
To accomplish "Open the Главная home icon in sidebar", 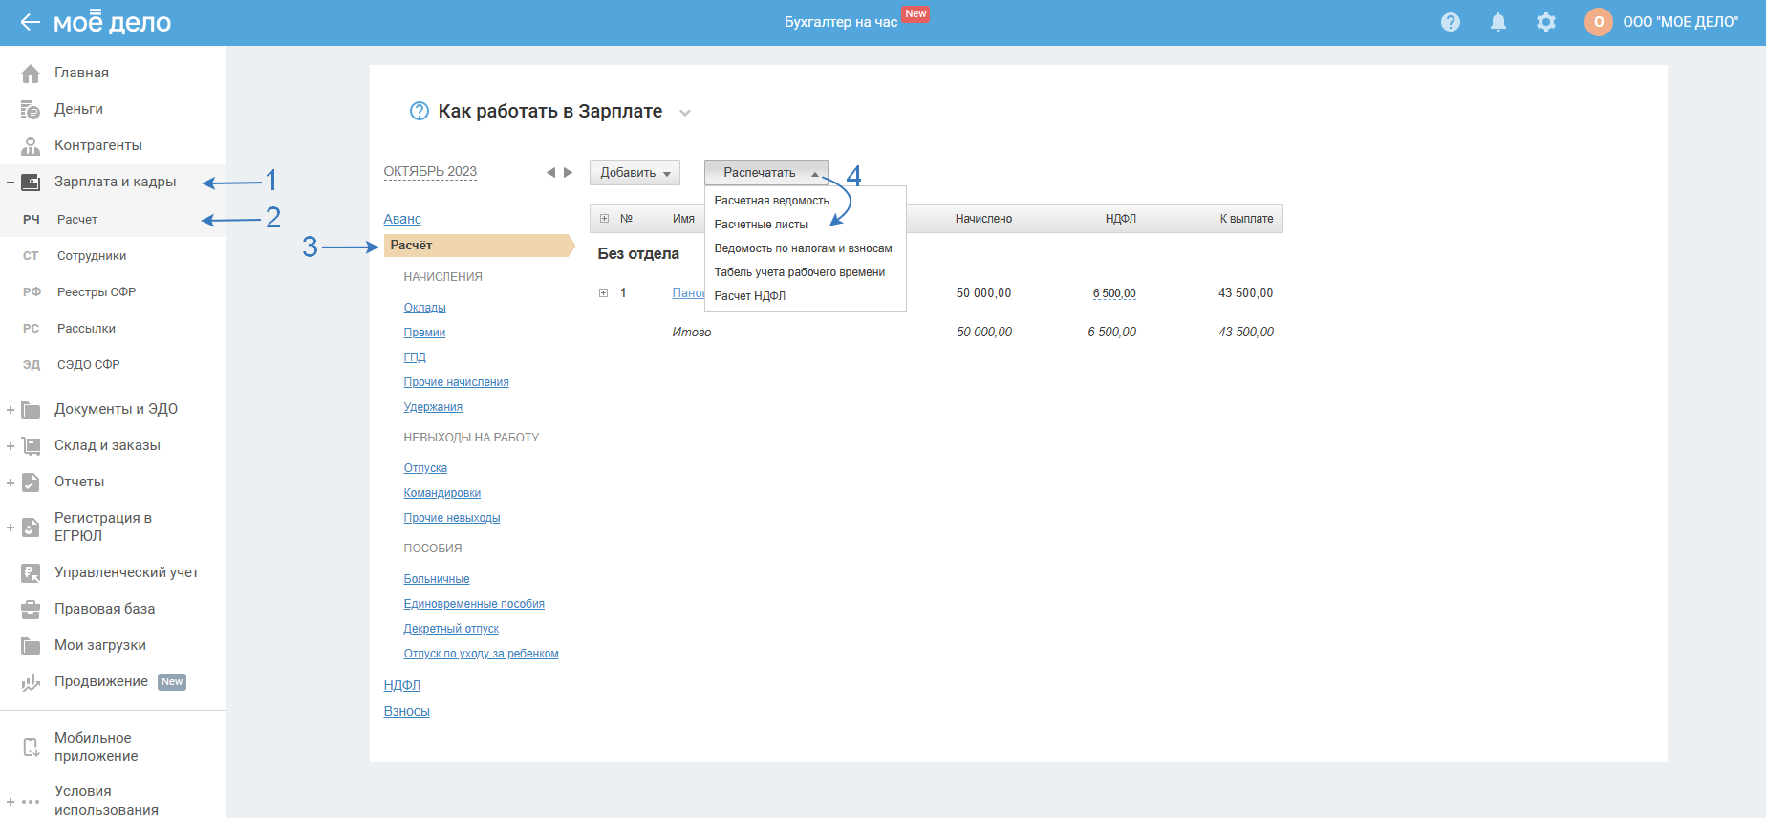I will point(31,74).
